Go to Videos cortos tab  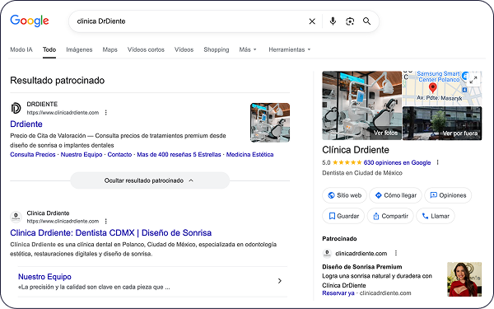(x=146, y=49)
